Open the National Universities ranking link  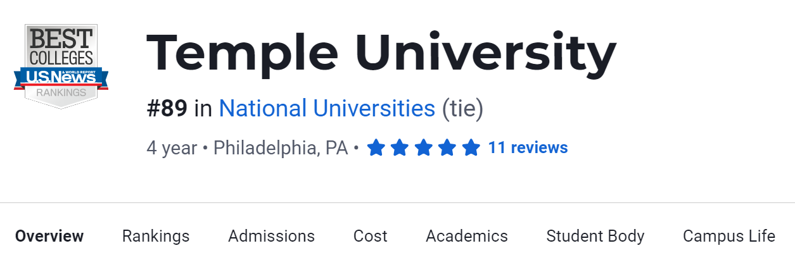tap(327, 109)
